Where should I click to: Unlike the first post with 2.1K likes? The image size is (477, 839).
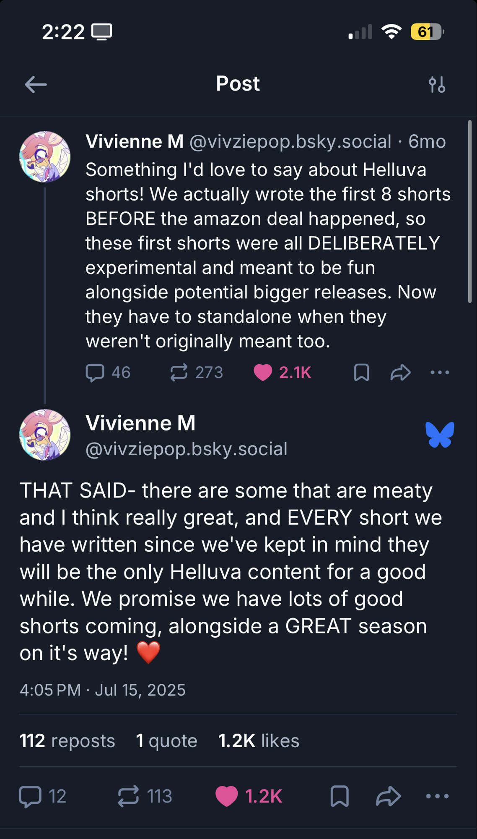click(x=263, y=373)
